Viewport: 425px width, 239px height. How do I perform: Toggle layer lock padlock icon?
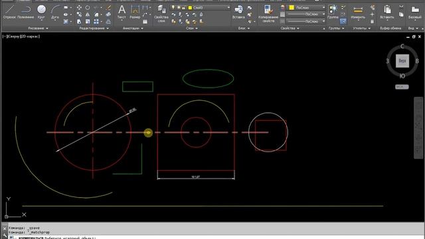(x=184, y=7)
